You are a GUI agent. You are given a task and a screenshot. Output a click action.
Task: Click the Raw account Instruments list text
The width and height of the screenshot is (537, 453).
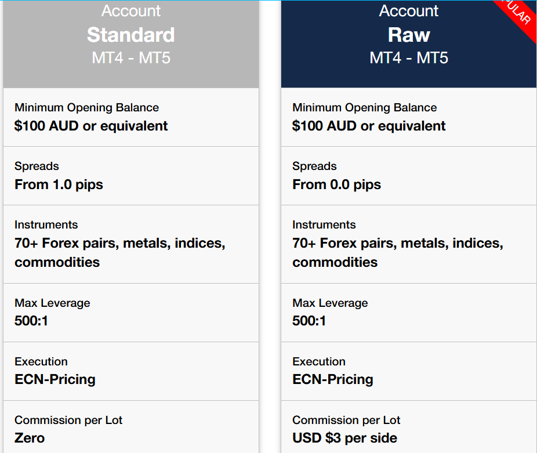click(x=397, y=252)
